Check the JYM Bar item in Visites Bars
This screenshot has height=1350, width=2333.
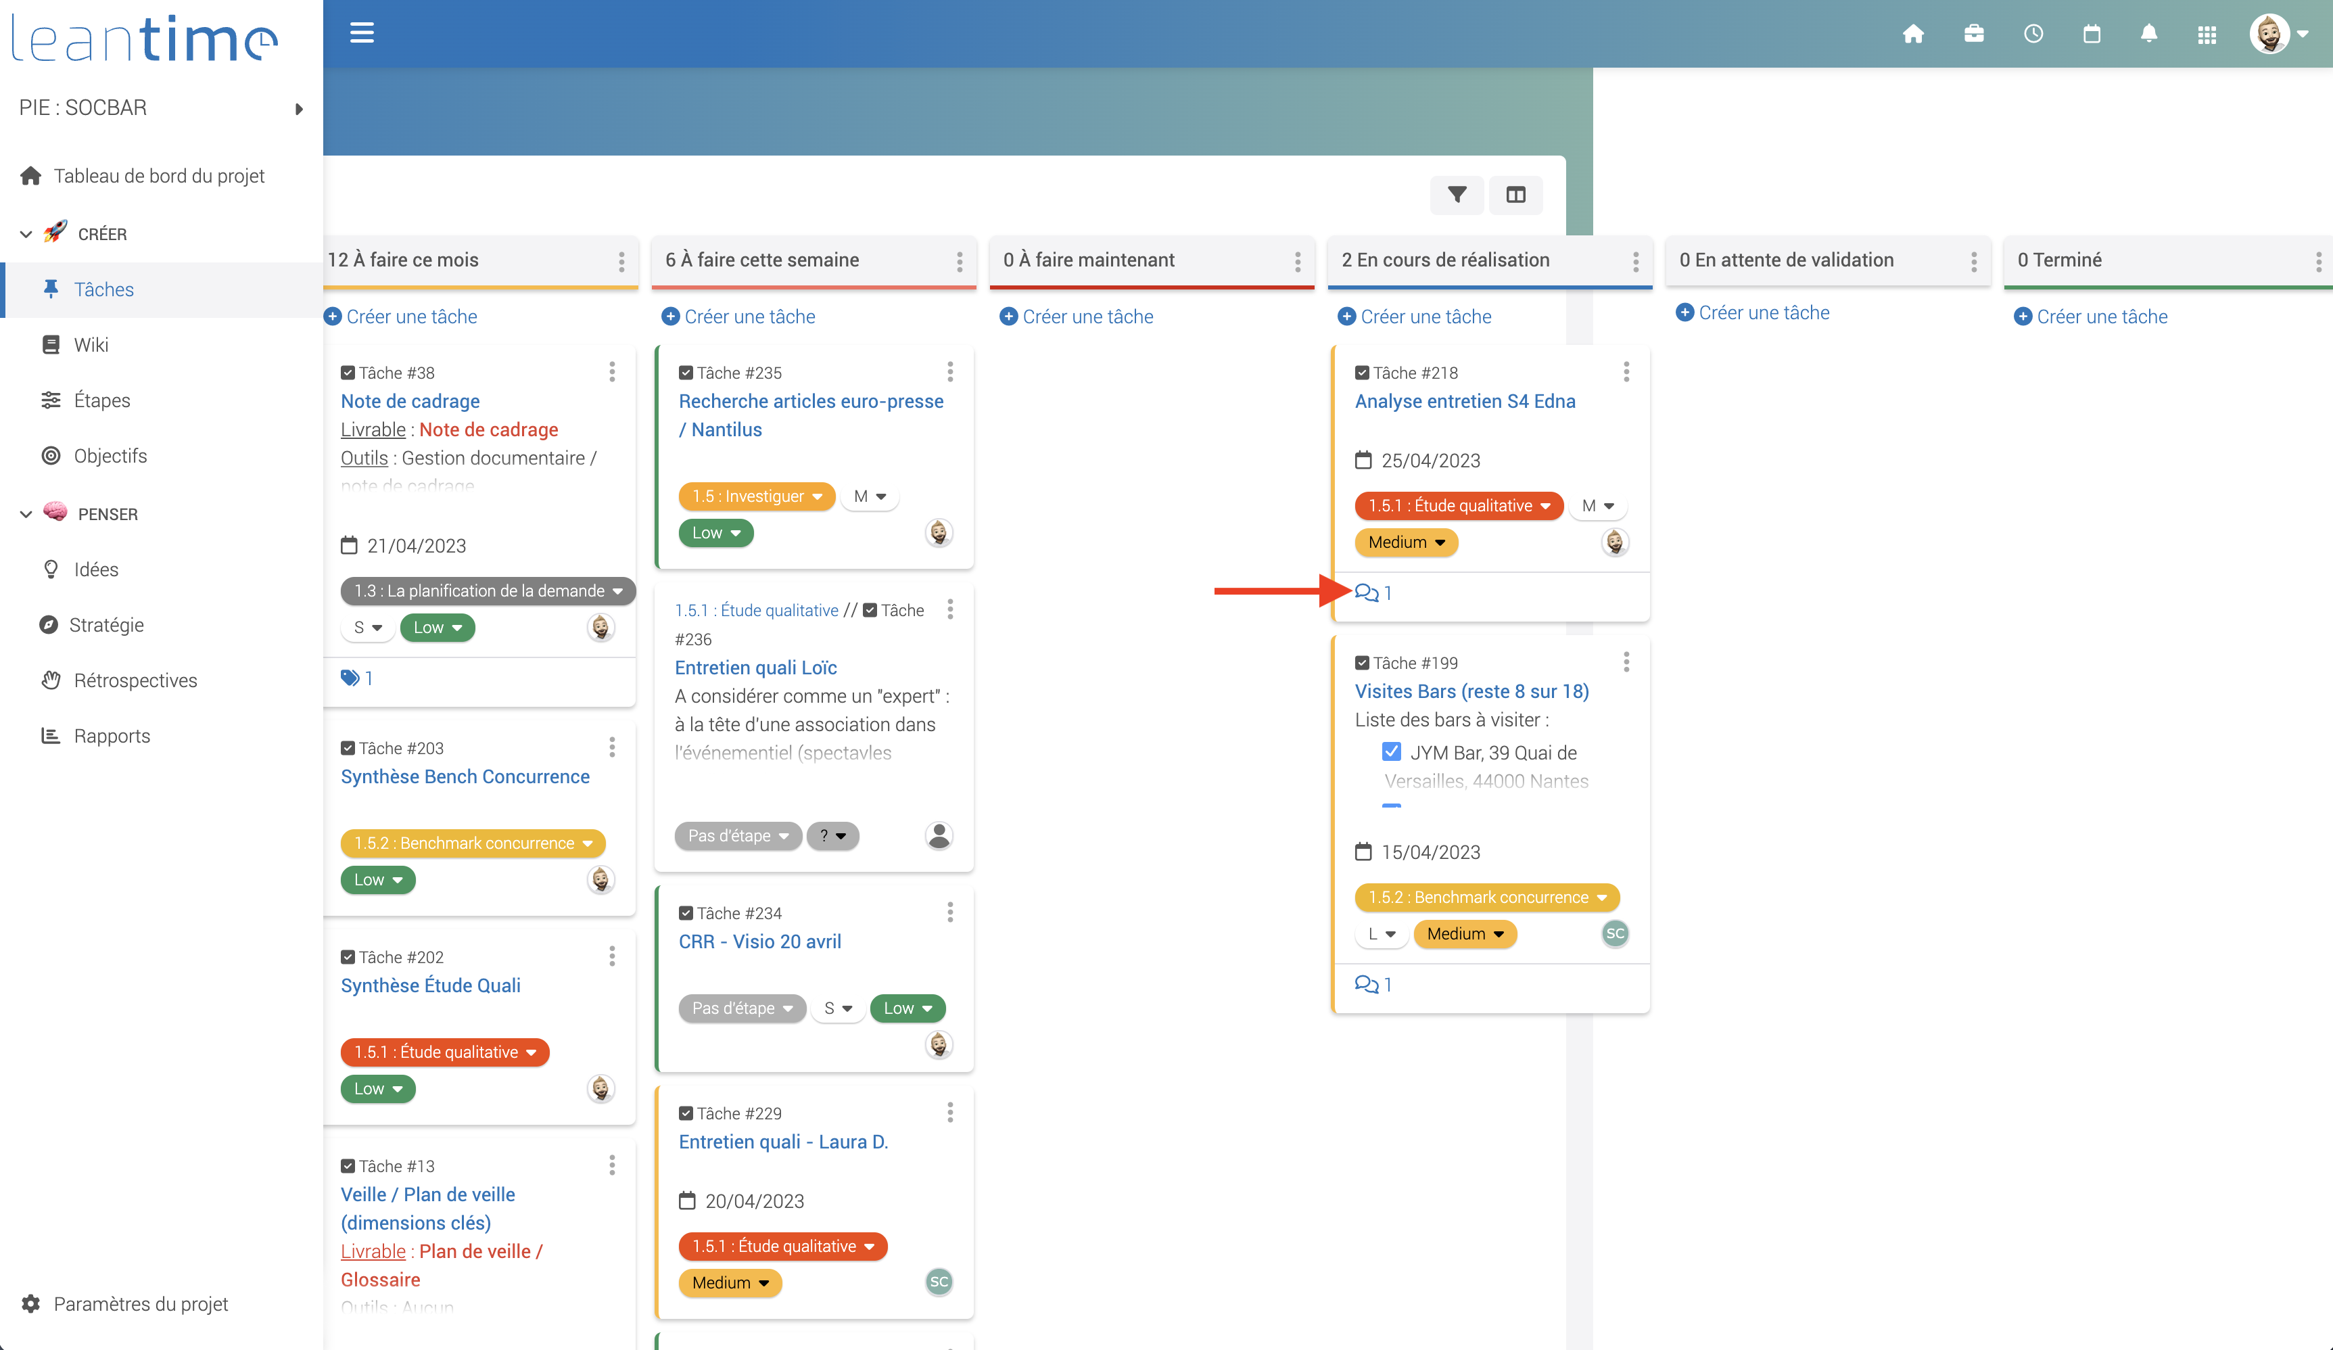(x=1392, y=752)
